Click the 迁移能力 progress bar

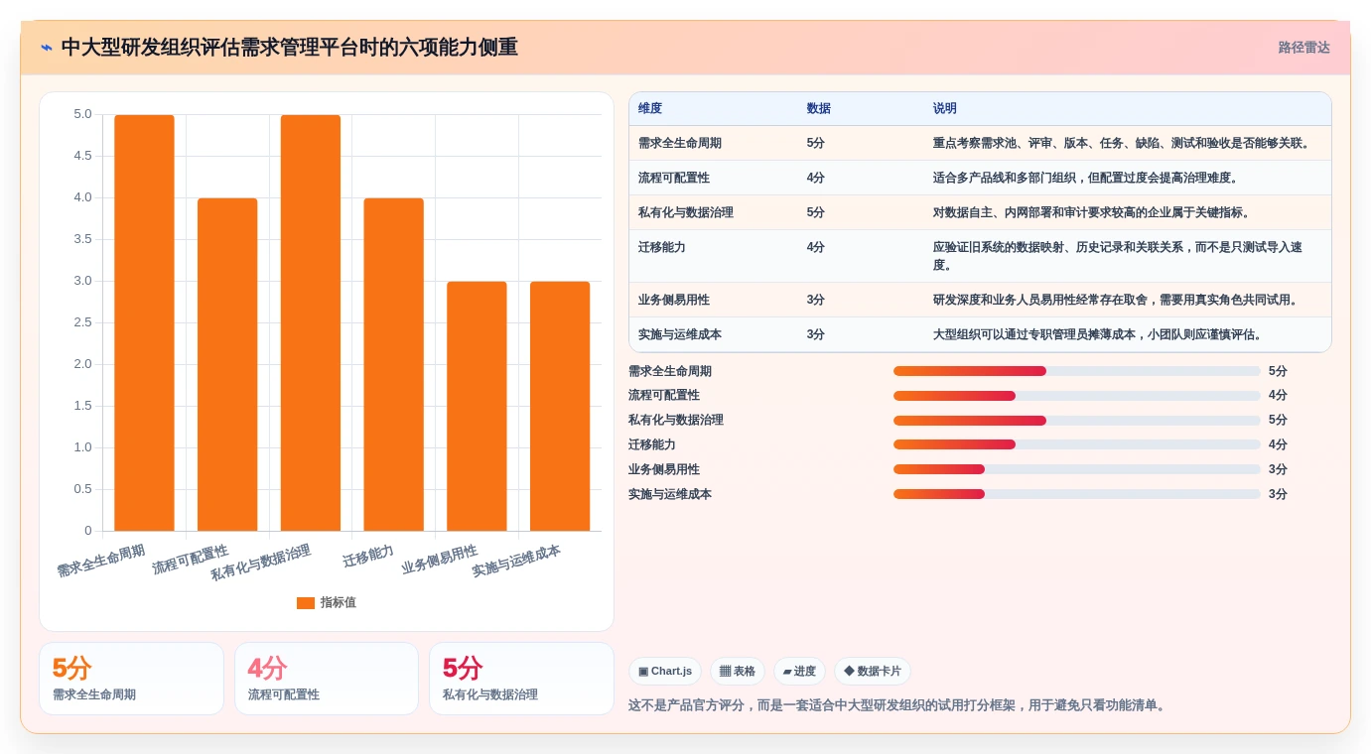click(1077, 444)
